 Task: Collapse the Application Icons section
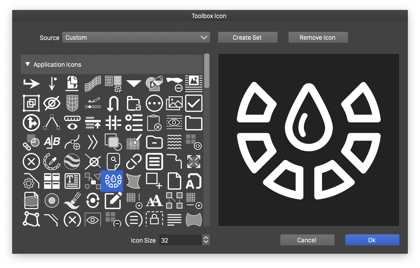(28, 64)
